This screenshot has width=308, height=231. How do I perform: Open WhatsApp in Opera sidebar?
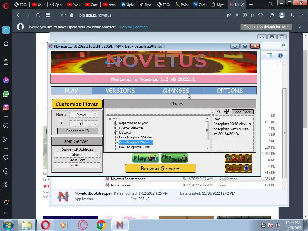pos(6,94)
